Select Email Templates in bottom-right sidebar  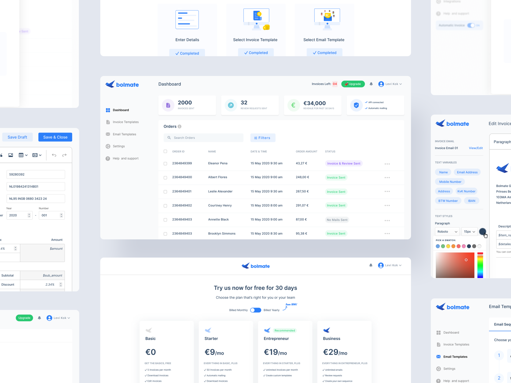tap(452, 357)
